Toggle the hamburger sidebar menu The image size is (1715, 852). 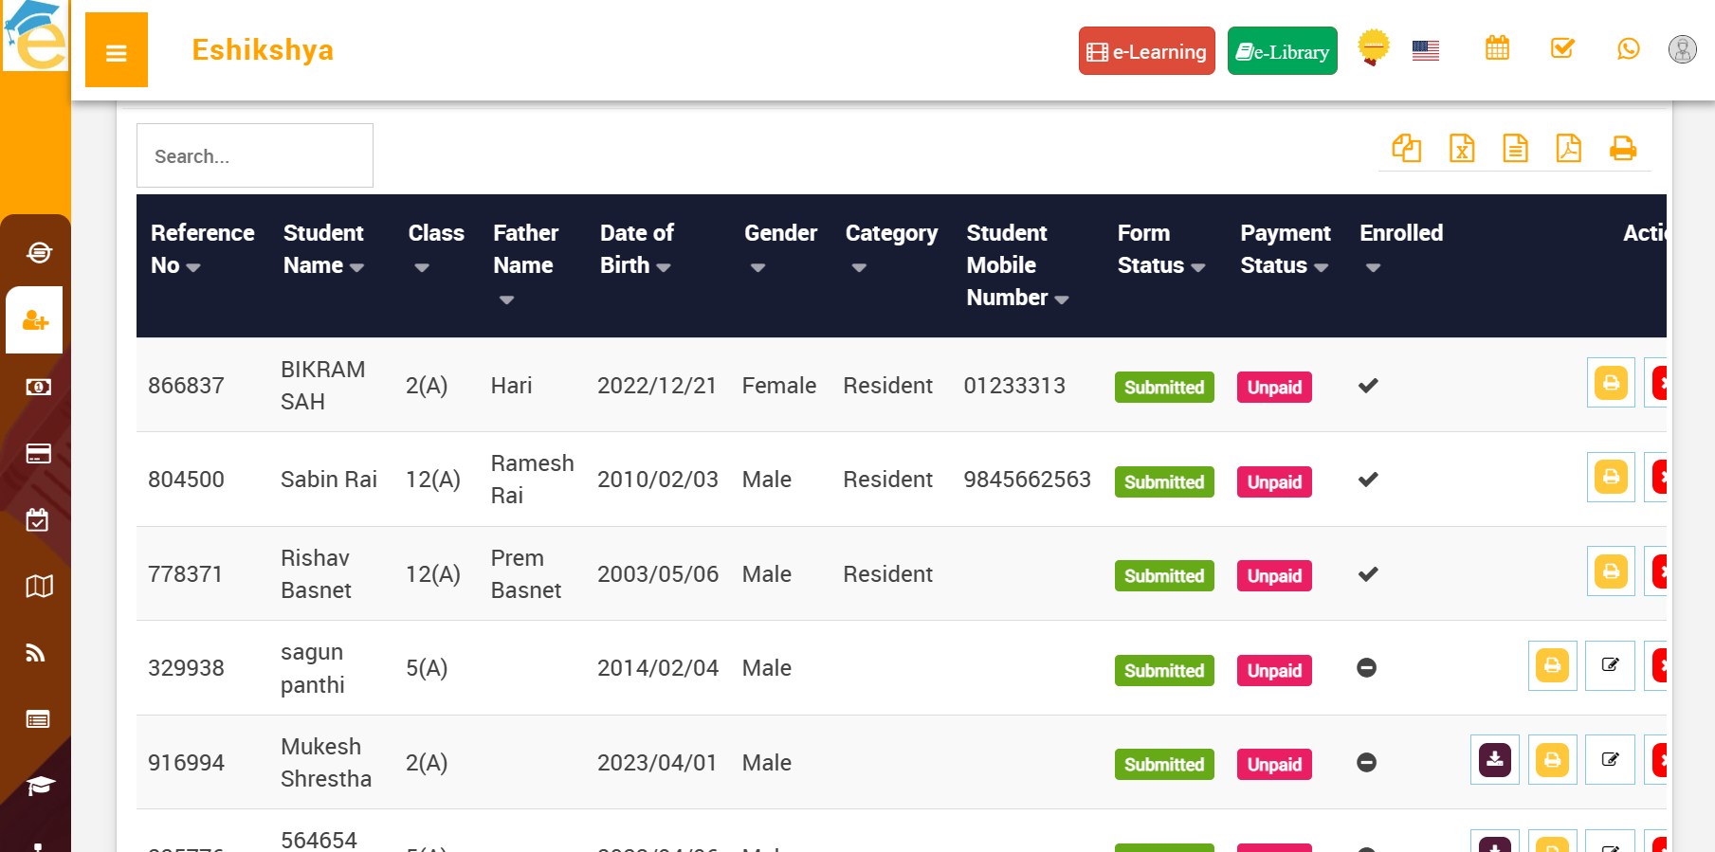pos(117,51)
